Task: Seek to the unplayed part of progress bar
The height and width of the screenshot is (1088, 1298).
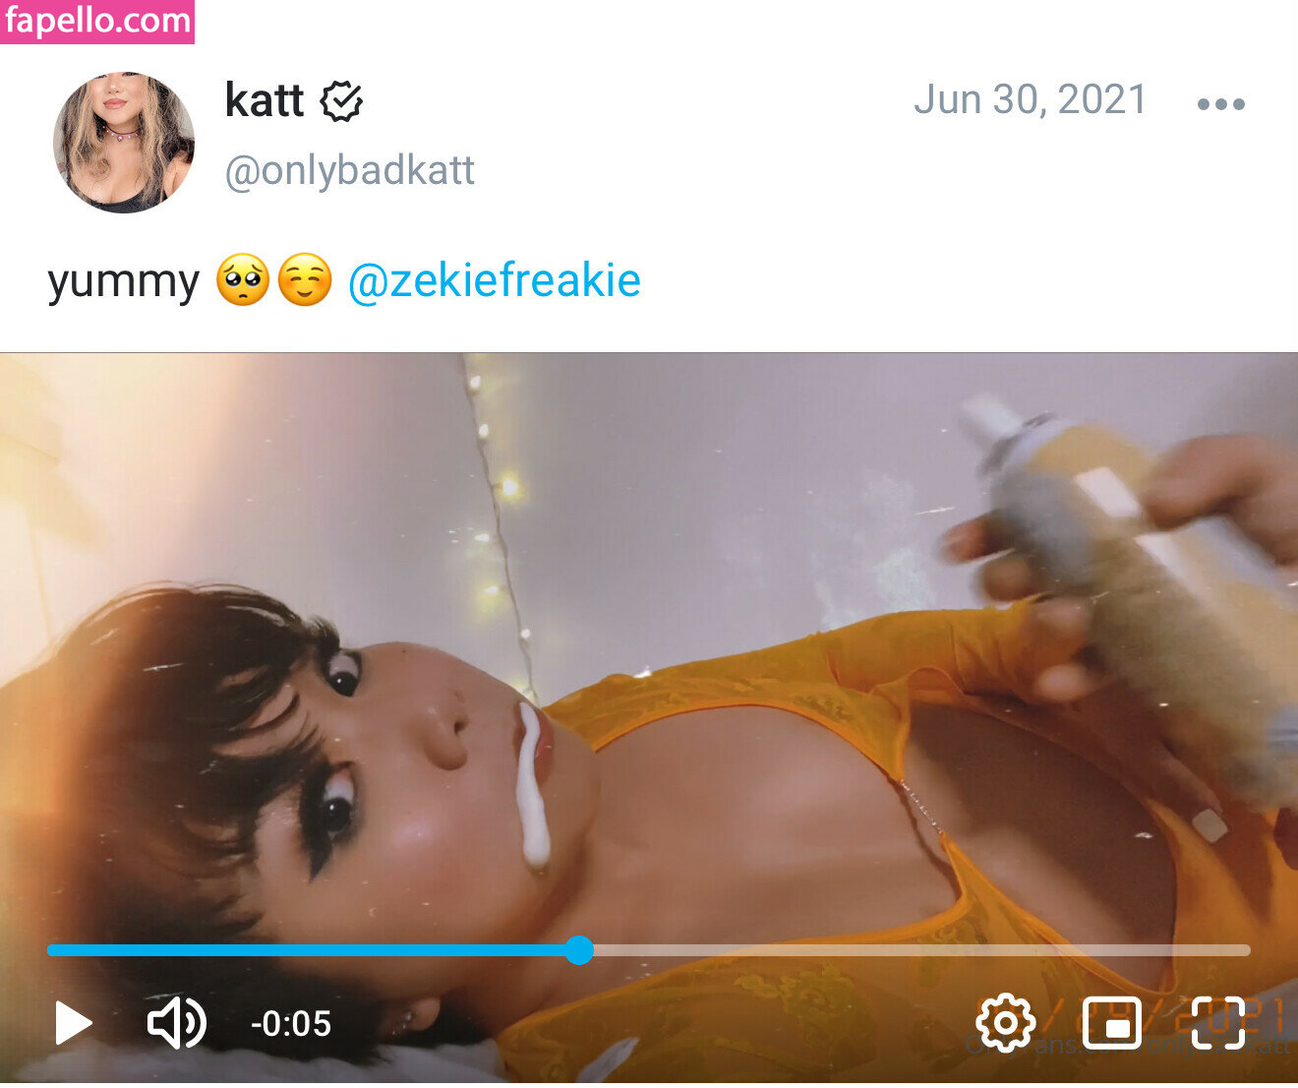Action: point(914,950)
